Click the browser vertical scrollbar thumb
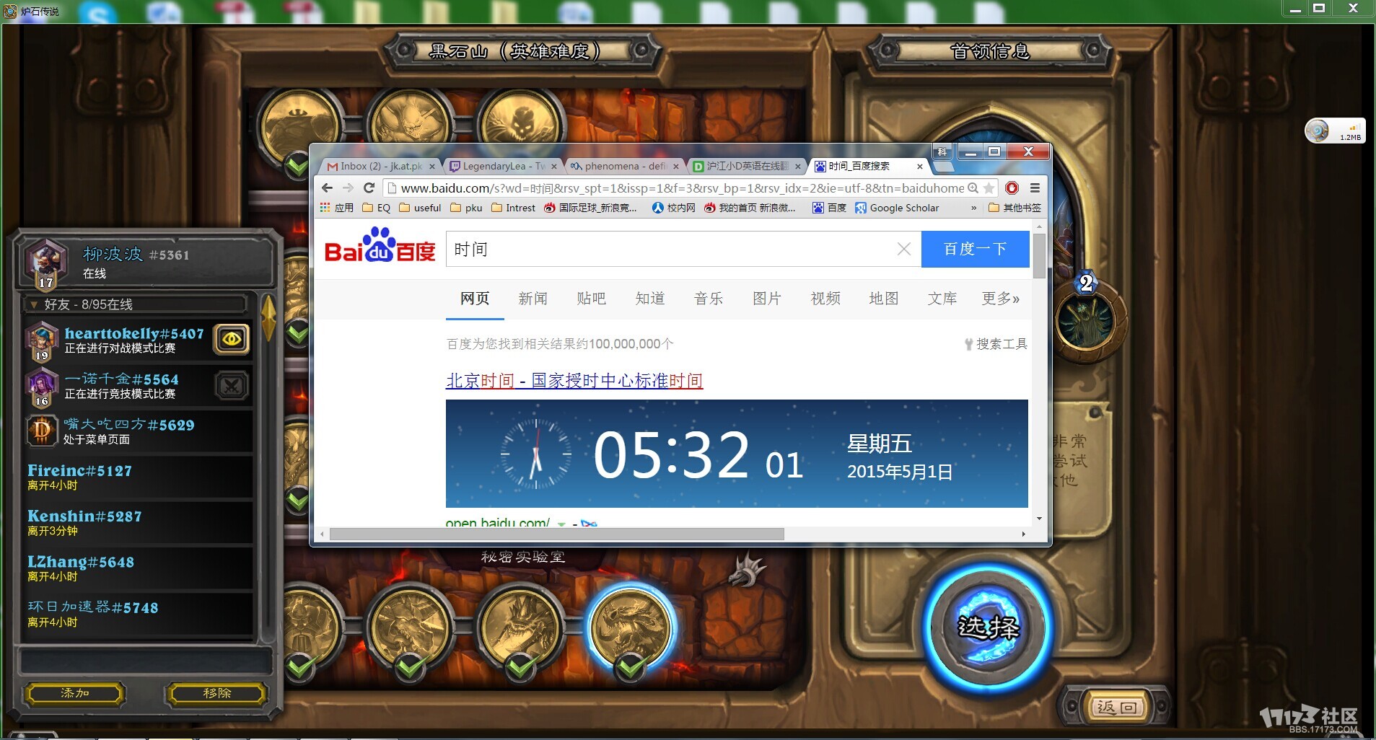The height and width of the screenshot is (740, 1376). pyautogui.click(x=1039, y=255)
